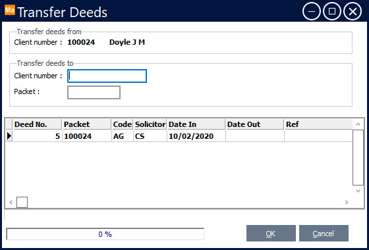Select code cell AG
This screenshot has width=369, height=250.
click(123, 136)
